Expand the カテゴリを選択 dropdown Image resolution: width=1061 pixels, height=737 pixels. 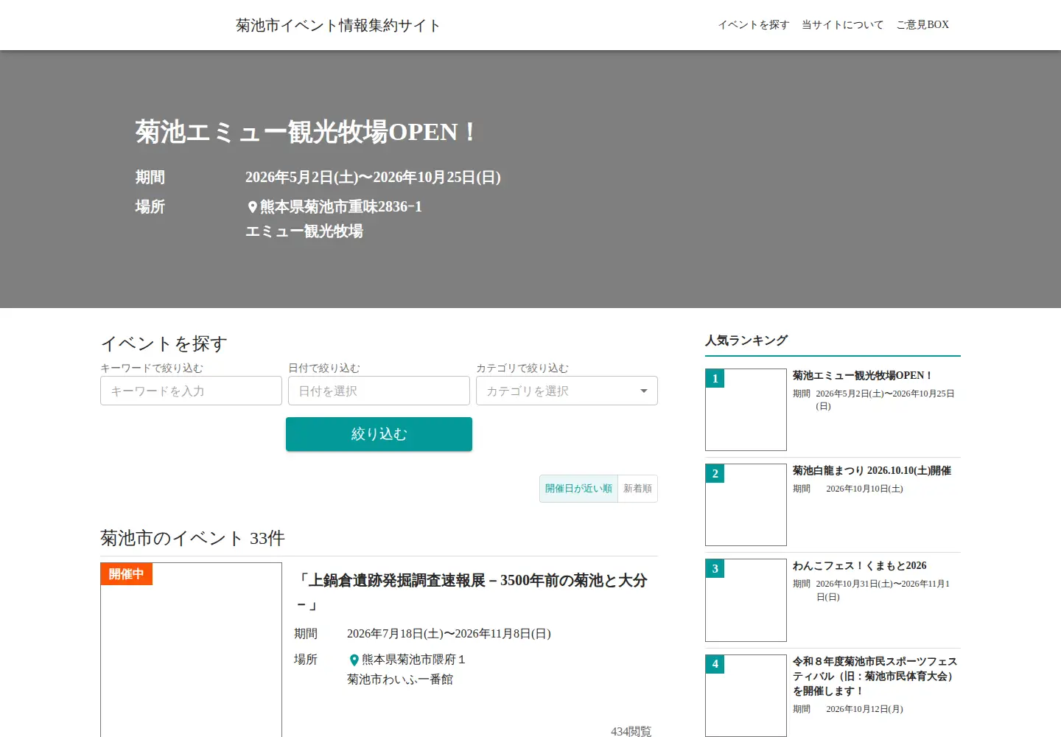(567, 391)
